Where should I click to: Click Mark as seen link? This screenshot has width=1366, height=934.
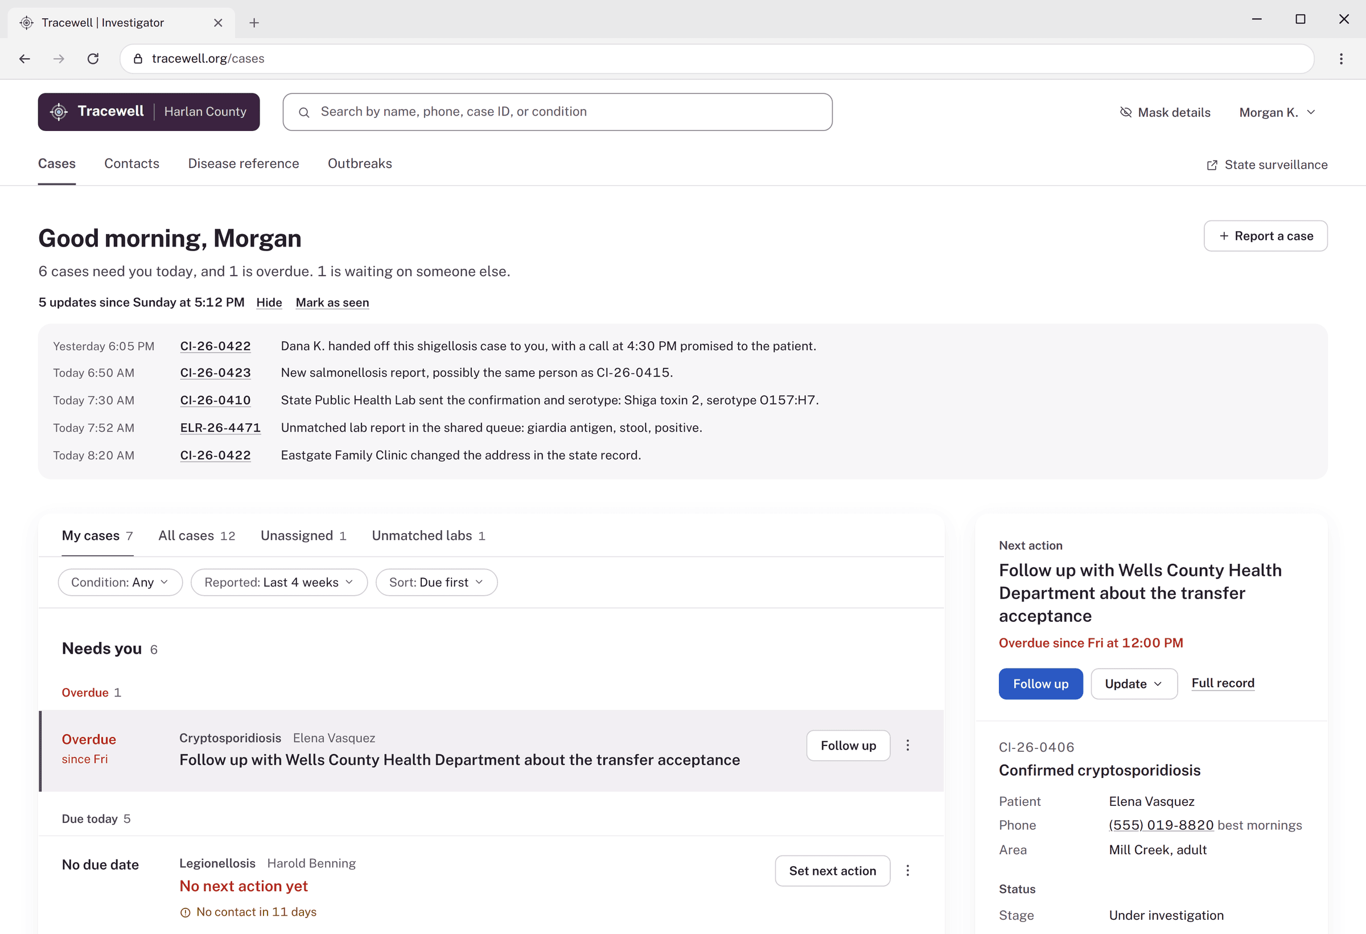coord(332,302)
